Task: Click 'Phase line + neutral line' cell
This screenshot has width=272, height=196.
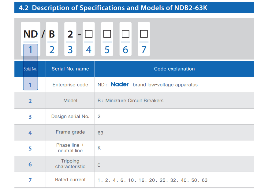Action: click(70, 148)
